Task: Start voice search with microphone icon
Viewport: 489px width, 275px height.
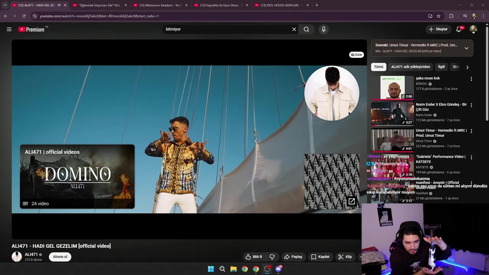Action: tap(324, 29)
